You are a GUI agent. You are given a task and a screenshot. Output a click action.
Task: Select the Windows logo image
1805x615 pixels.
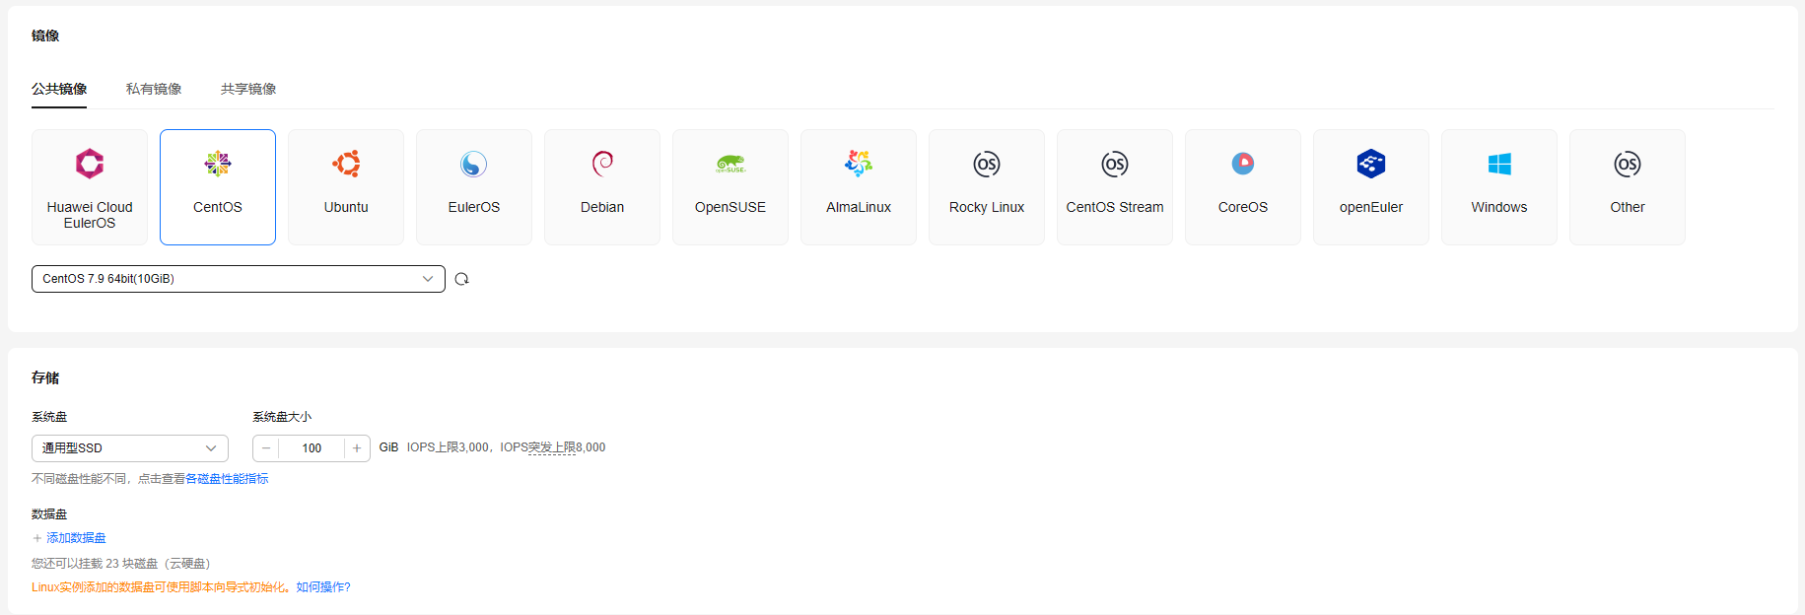1499,164
